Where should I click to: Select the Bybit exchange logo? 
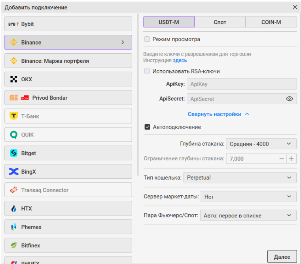[13, 24]
